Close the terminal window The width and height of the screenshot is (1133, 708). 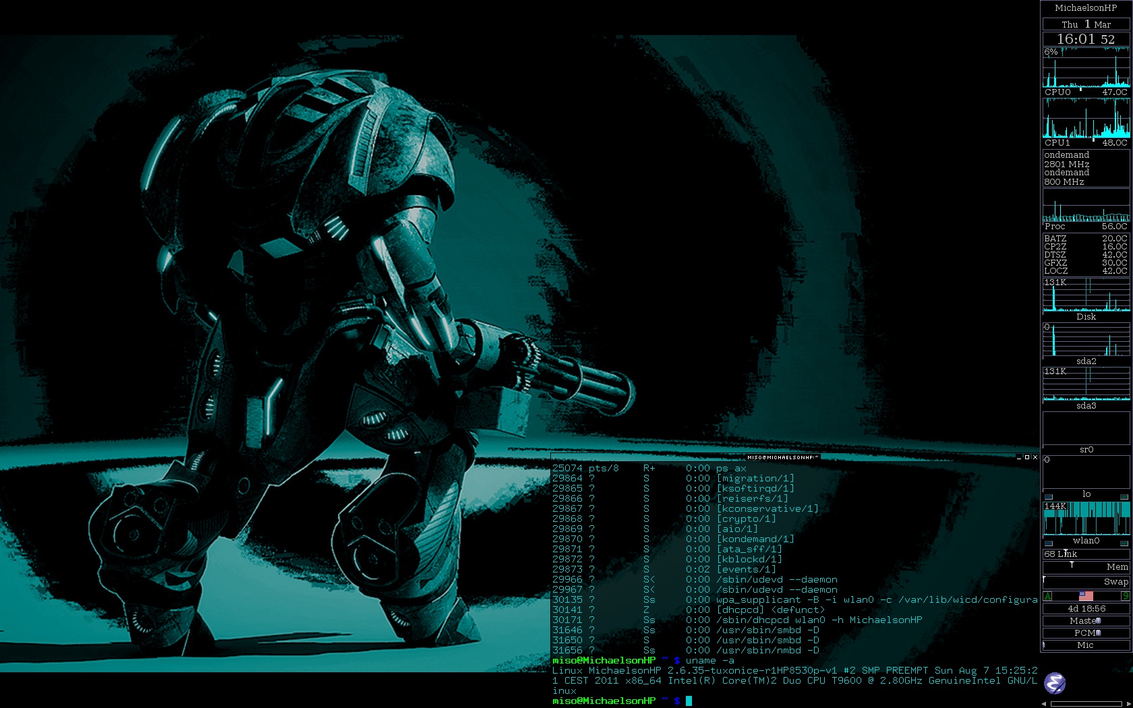(x=1035, y=457)
